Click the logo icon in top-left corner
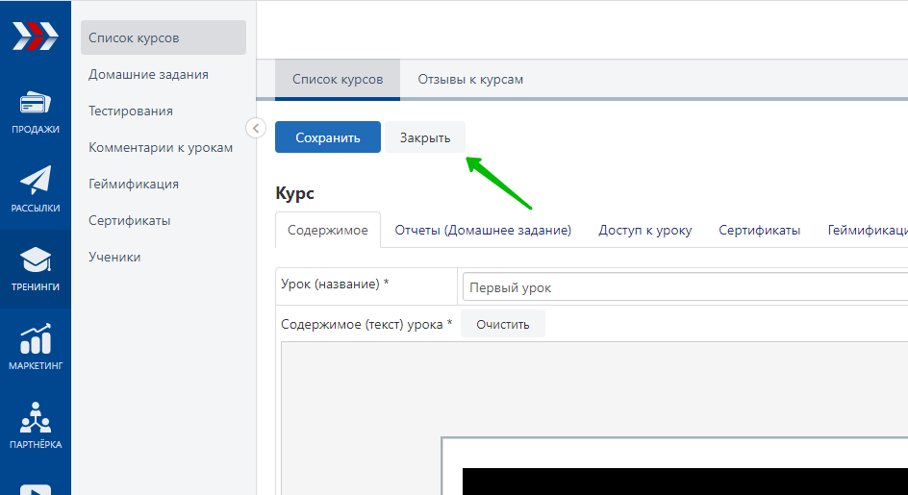The width and height of the screenshot is (908, 495). coord(35,36)
